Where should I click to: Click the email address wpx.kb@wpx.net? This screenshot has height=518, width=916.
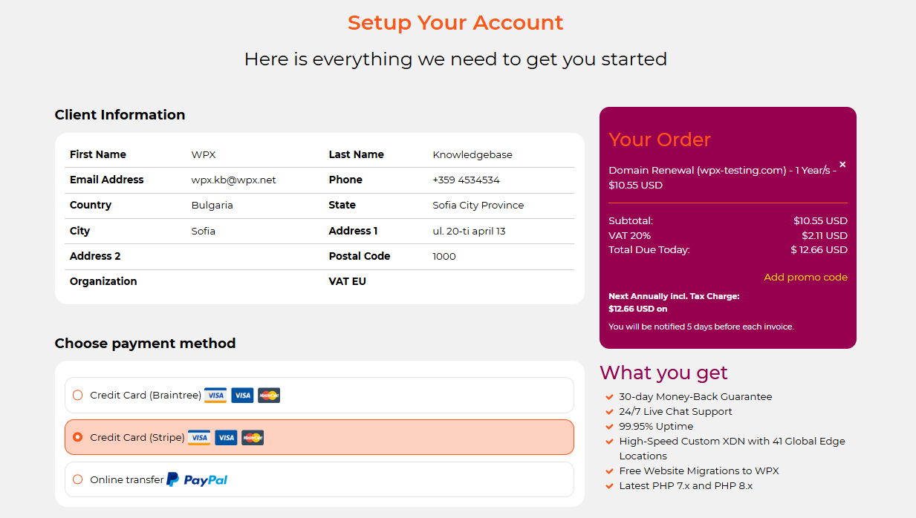pyautogui.click(x=233, y=180)
